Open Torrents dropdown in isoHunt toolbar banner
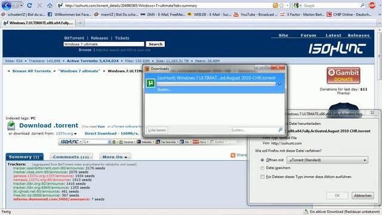The image size is (382, 215). [127, 142]
